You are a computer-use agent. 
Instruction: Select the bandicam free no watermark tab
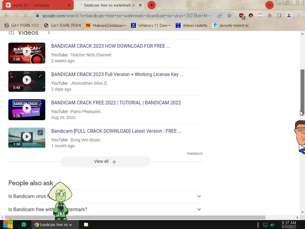(109, 5)
